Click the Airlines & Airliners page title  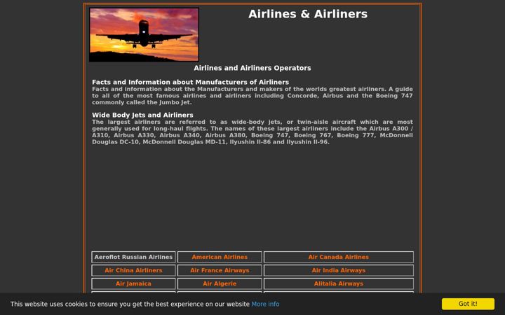coord(308,14)
